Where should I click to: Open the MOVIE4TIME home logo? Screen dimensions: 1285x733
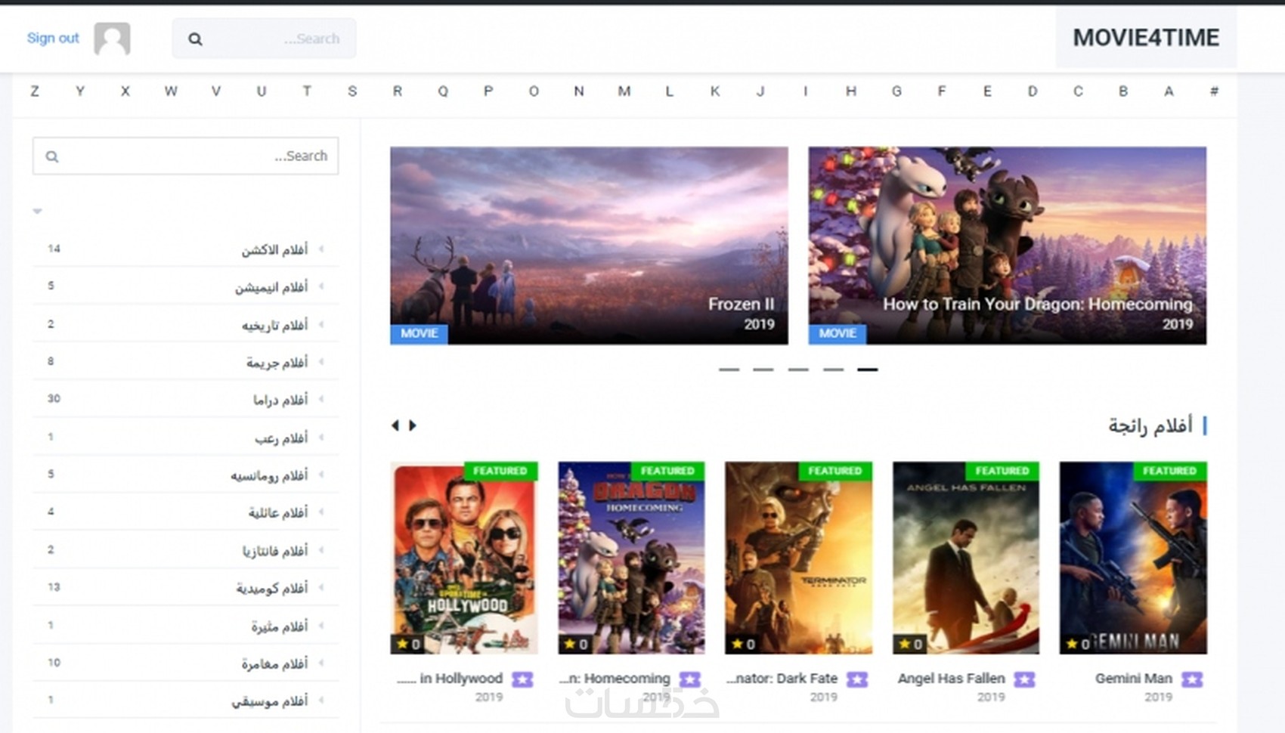tap(1146, 38)
